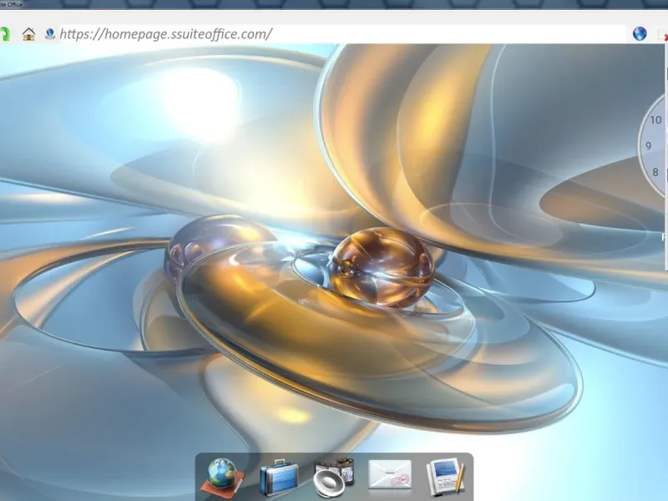The image size is (668, 501).
Task: Click the site identity icon beside URL
Action: click(x=50, y=33)
